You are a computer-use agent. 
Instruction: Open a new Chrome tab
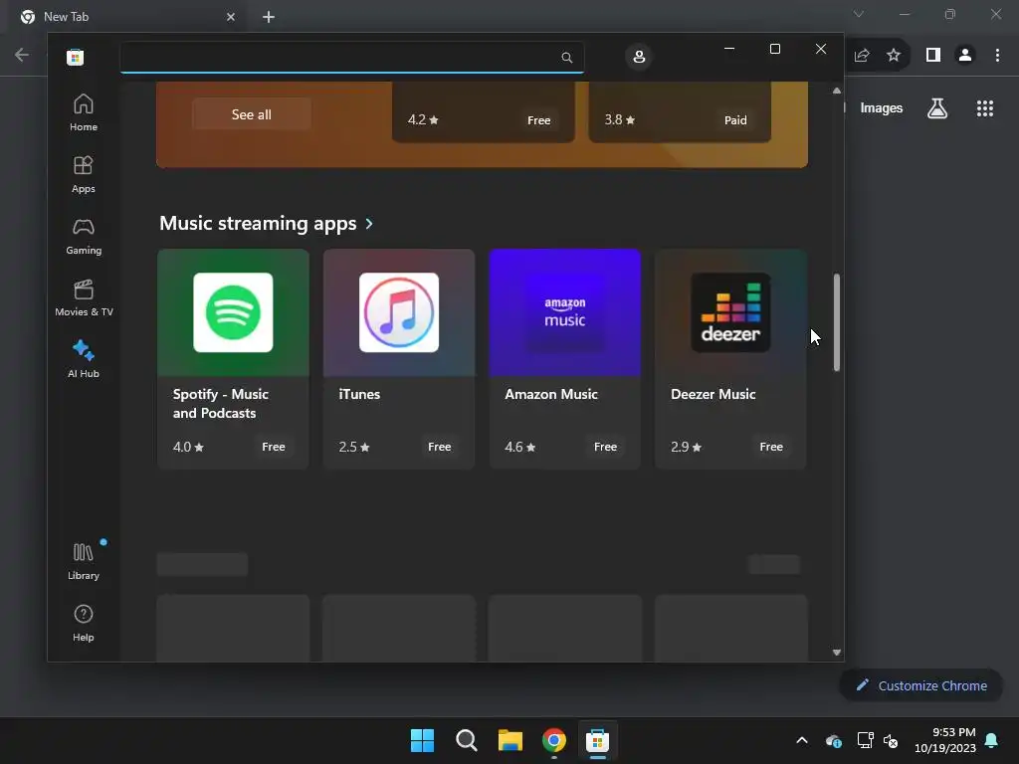tap(269, 17)
